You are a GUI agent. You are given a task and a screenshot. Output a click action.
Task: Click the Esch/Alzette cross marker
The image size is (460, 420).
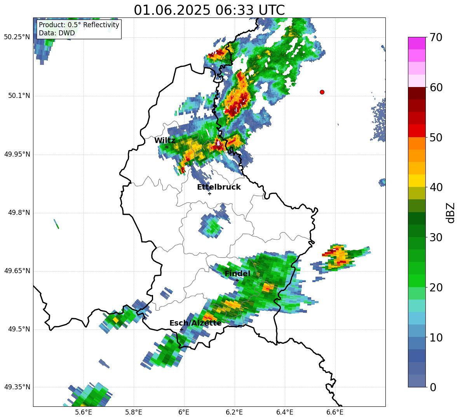tap(181, 329)
